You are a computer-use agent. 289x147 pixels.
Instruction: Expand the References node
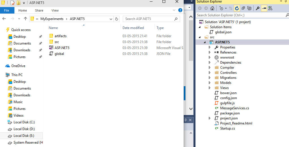coord(209,52)
